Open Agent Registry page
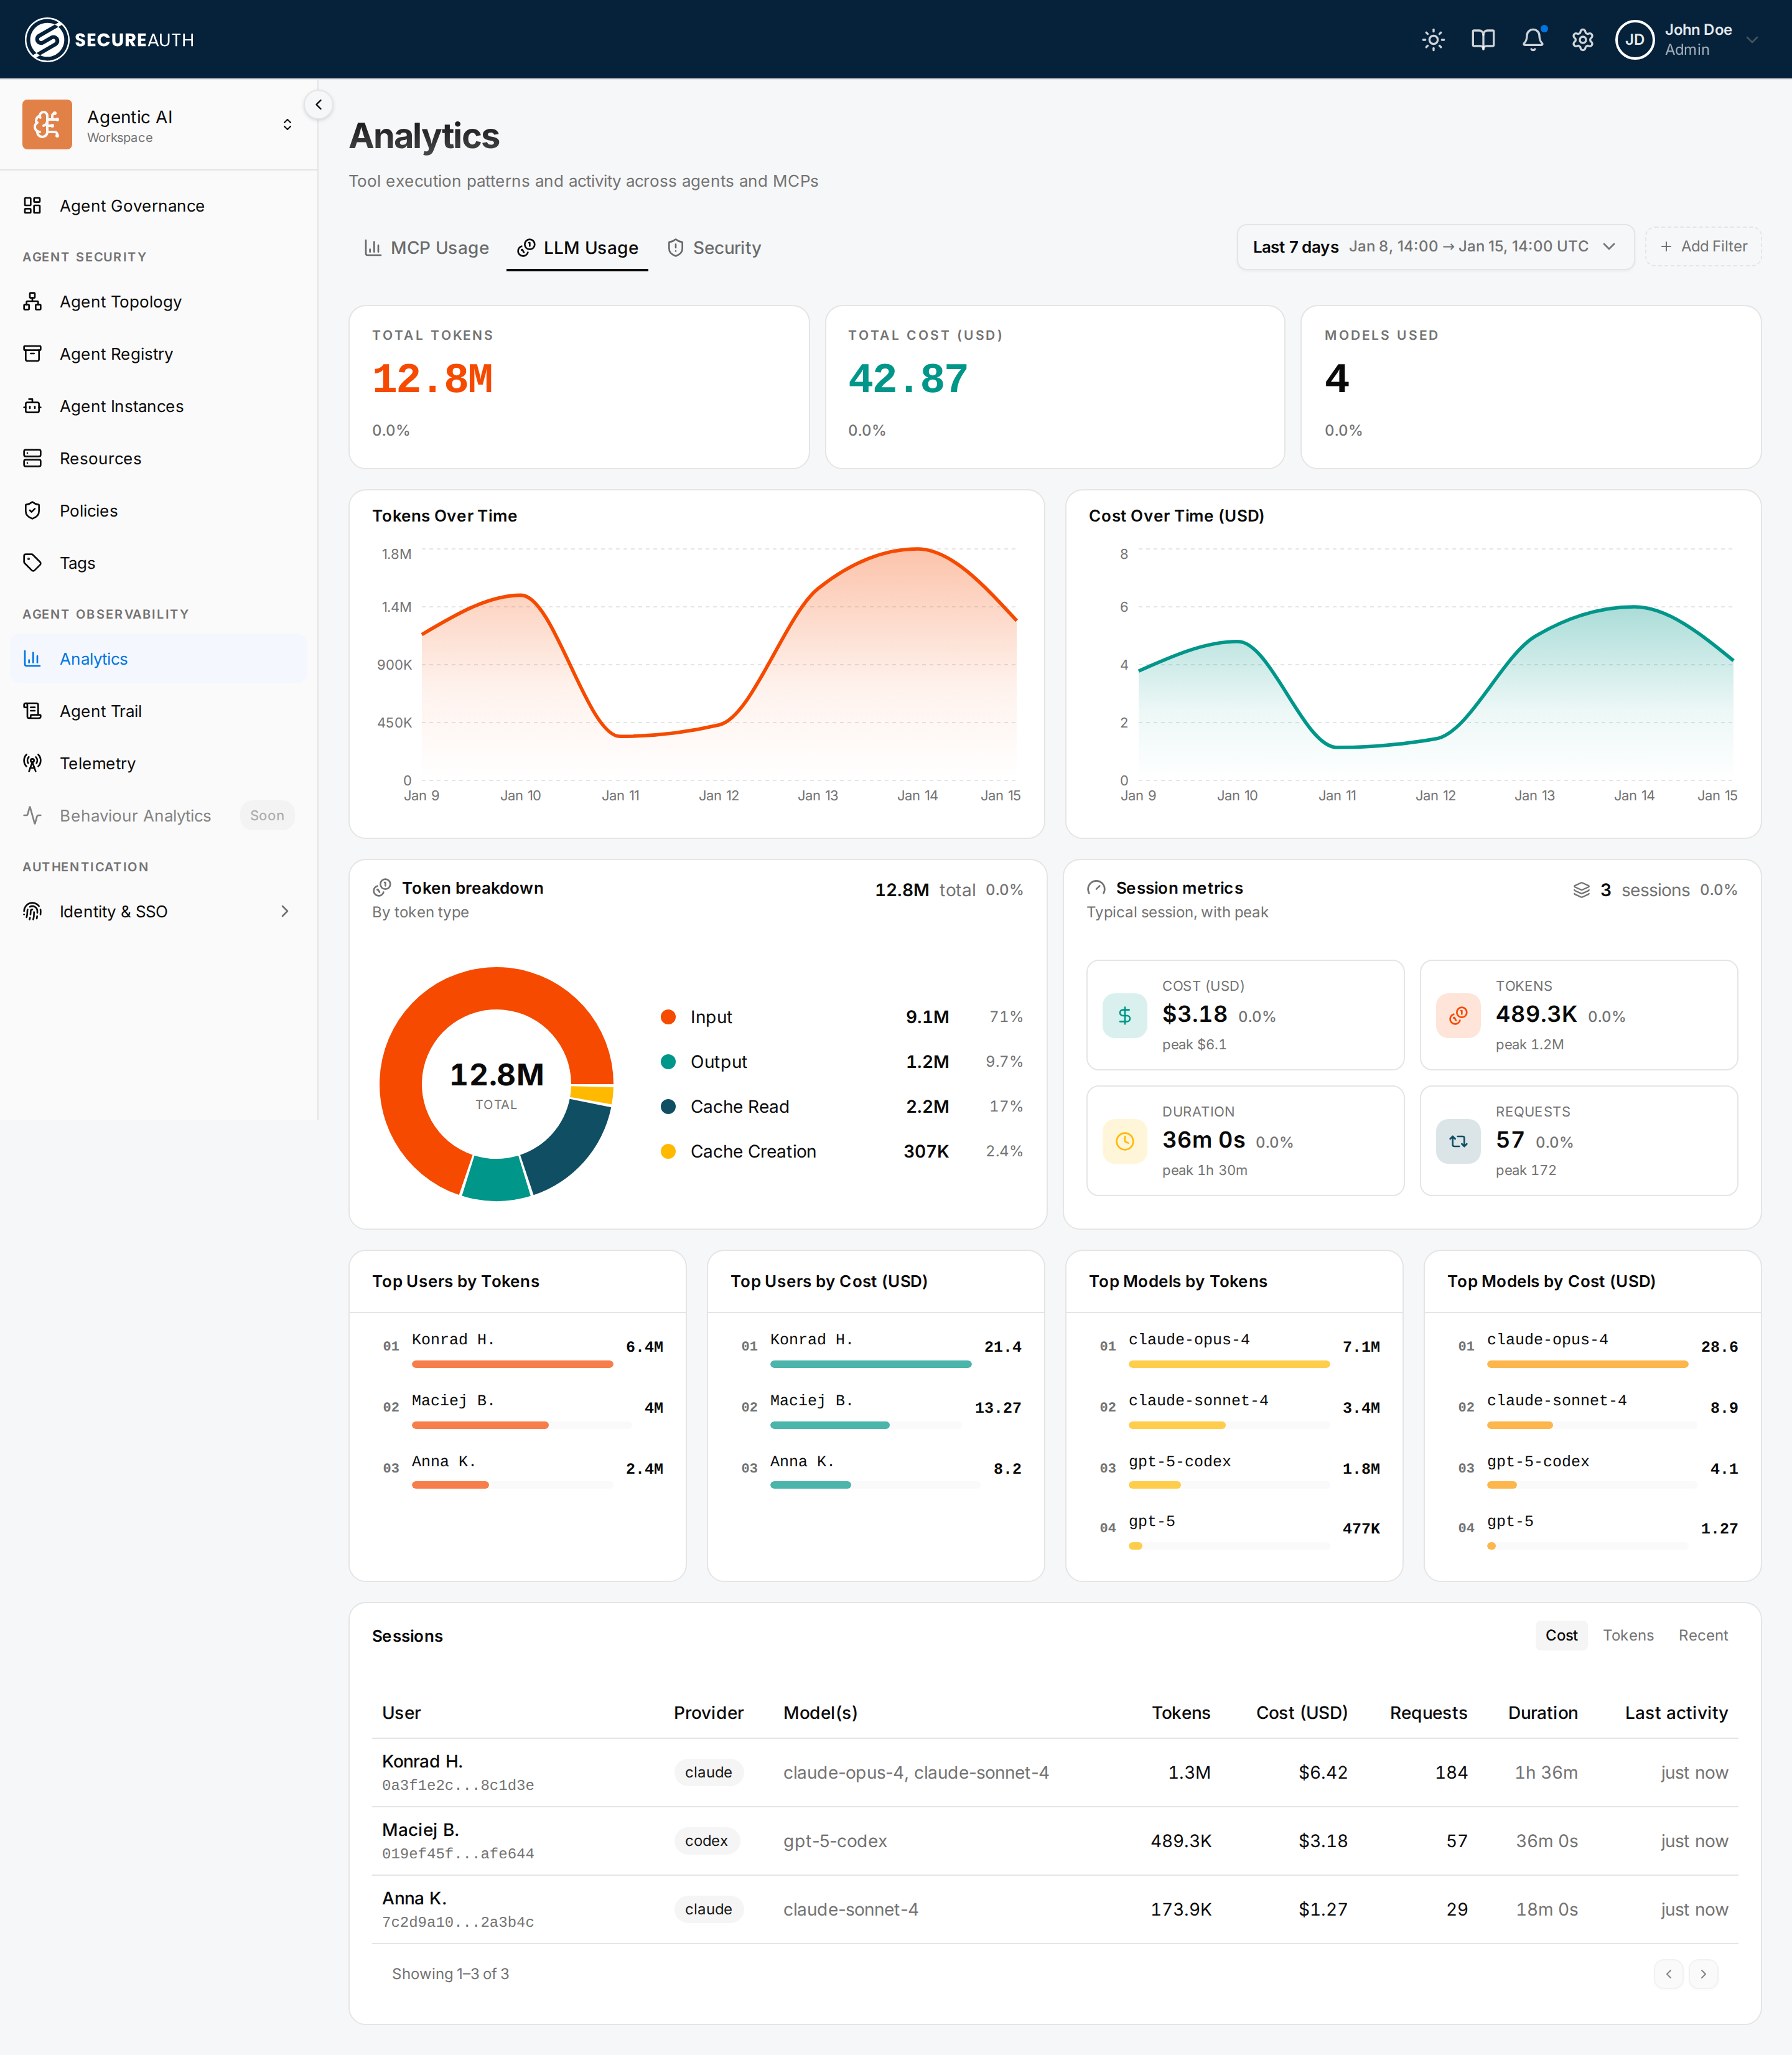Image resolution: width=1792 pixels, height=2055 pixels. (x=158, y=354)
